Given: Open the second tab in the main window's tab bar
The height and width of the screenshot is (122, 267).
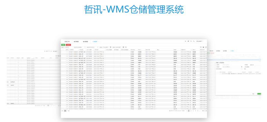Looking at the screenshot, I should coord(76,41).
